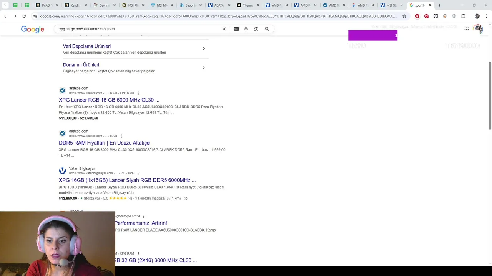Reload the Google results page

[x=24, y=16]
